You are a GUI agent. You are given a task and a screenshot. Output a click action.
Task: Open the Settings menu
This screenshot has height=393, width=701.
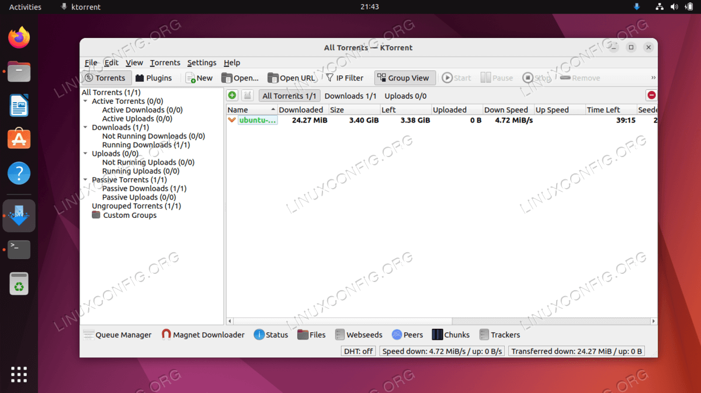coord(202,62)
